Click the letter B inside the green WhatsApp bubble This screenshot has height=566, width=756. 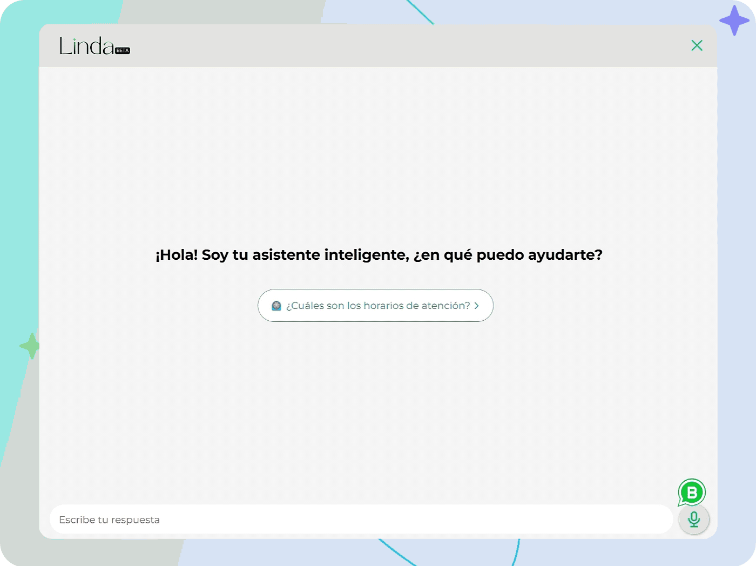[692, 493]
